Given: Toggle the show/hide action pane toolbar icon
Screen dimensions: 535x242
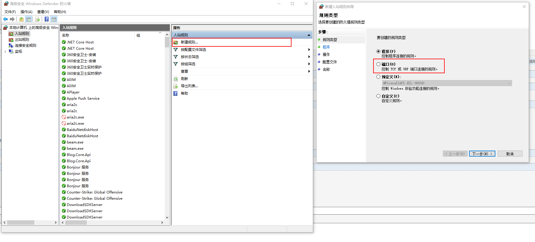Looking at the screenshot, I should tap(54, 19).
